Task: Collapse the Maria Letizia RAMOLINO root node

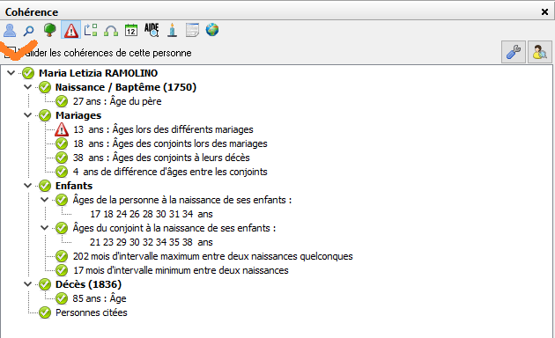Action: (11, 73)
